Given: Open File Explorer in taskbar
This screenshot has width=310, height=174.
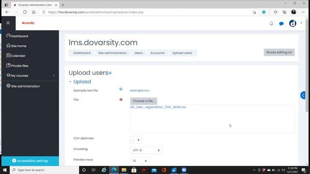Looking at the screenshot, I should pyautogui.click(x=124, y=170).
